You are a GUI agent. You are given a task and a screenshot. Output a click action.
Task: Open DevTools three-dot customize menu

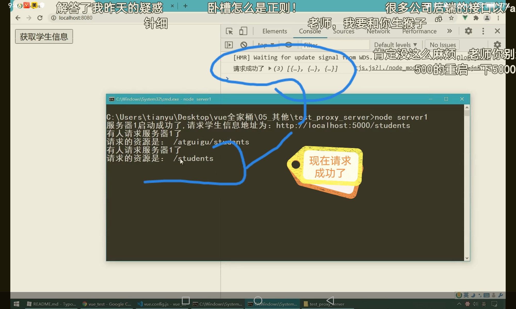coord(483,31)
